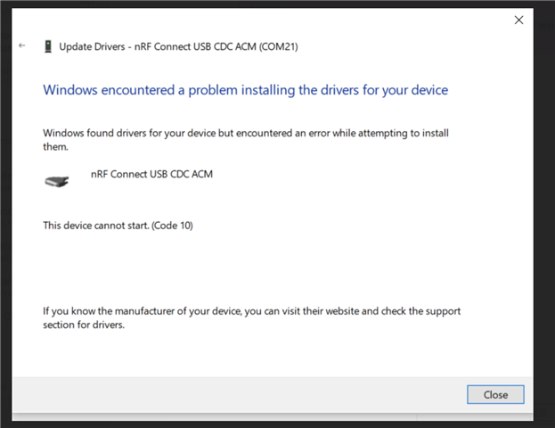Click the Close button
The image size is (555, 428).
tap(495, 394)
